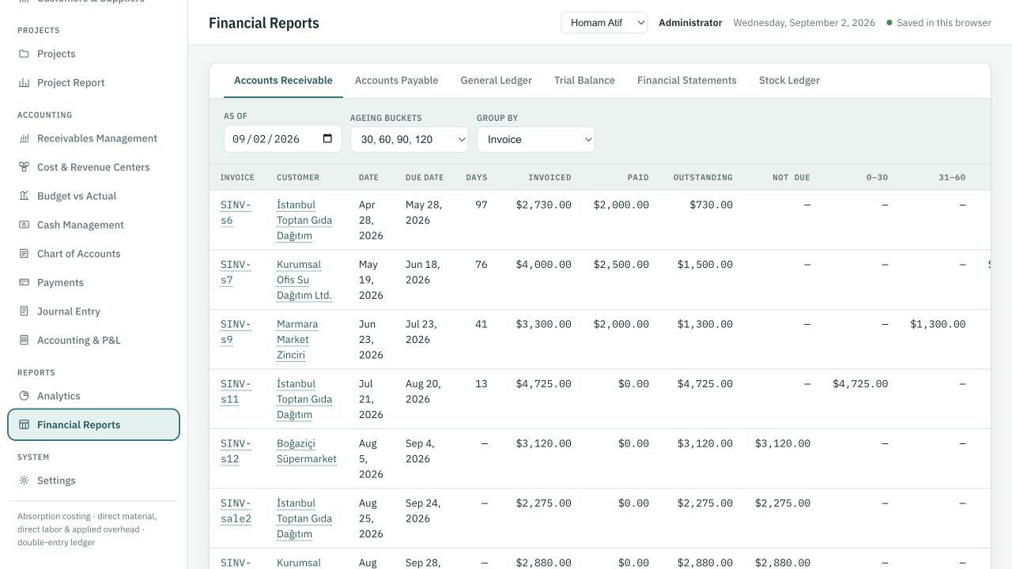Click the Financial Reports table icon

click(24, 424)
